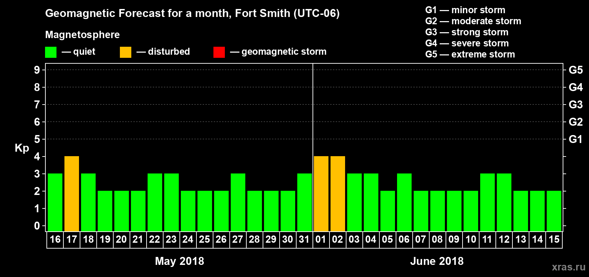This screenshot has height=277, width=589.
Task: Select the orange bar for May 17
Action: click(72, 194)
